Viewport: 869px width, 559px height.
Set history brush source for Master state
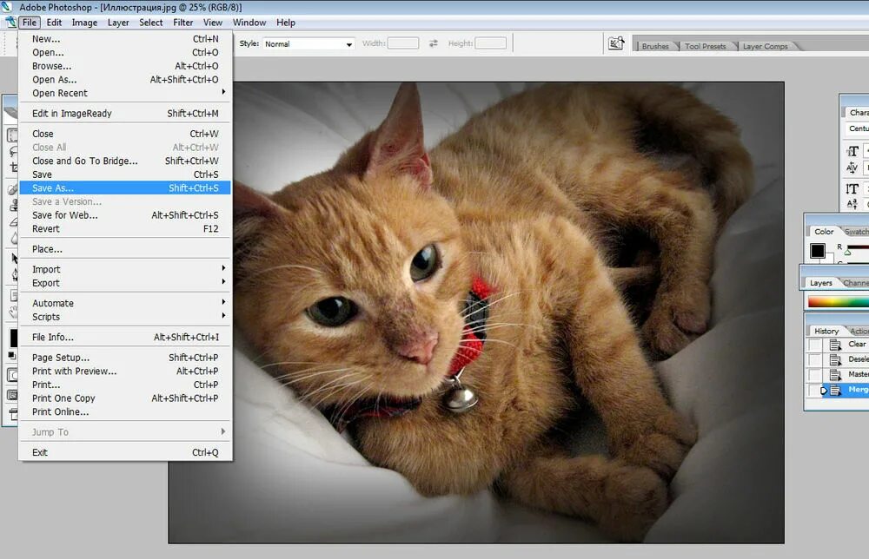point(815,375)
